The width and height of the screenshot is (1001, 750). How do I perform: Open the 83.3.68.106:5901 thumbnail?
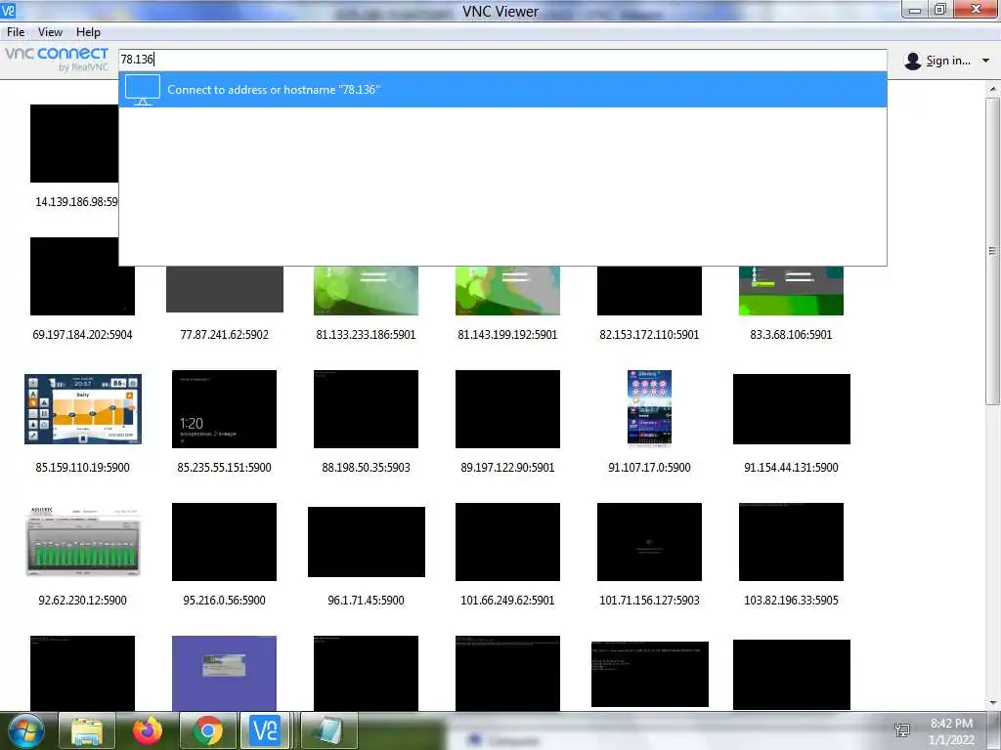(x=791, y=291)
